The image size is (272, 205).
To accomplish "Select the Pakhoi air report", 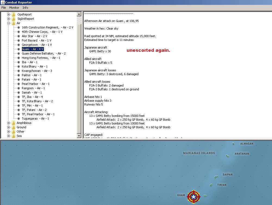I will tap(32, 75).
